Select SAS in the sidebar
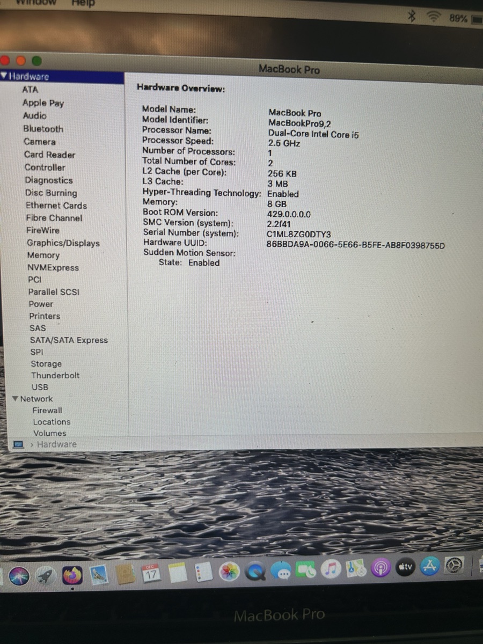Viewport: 483px width, 644px height. 38,328
